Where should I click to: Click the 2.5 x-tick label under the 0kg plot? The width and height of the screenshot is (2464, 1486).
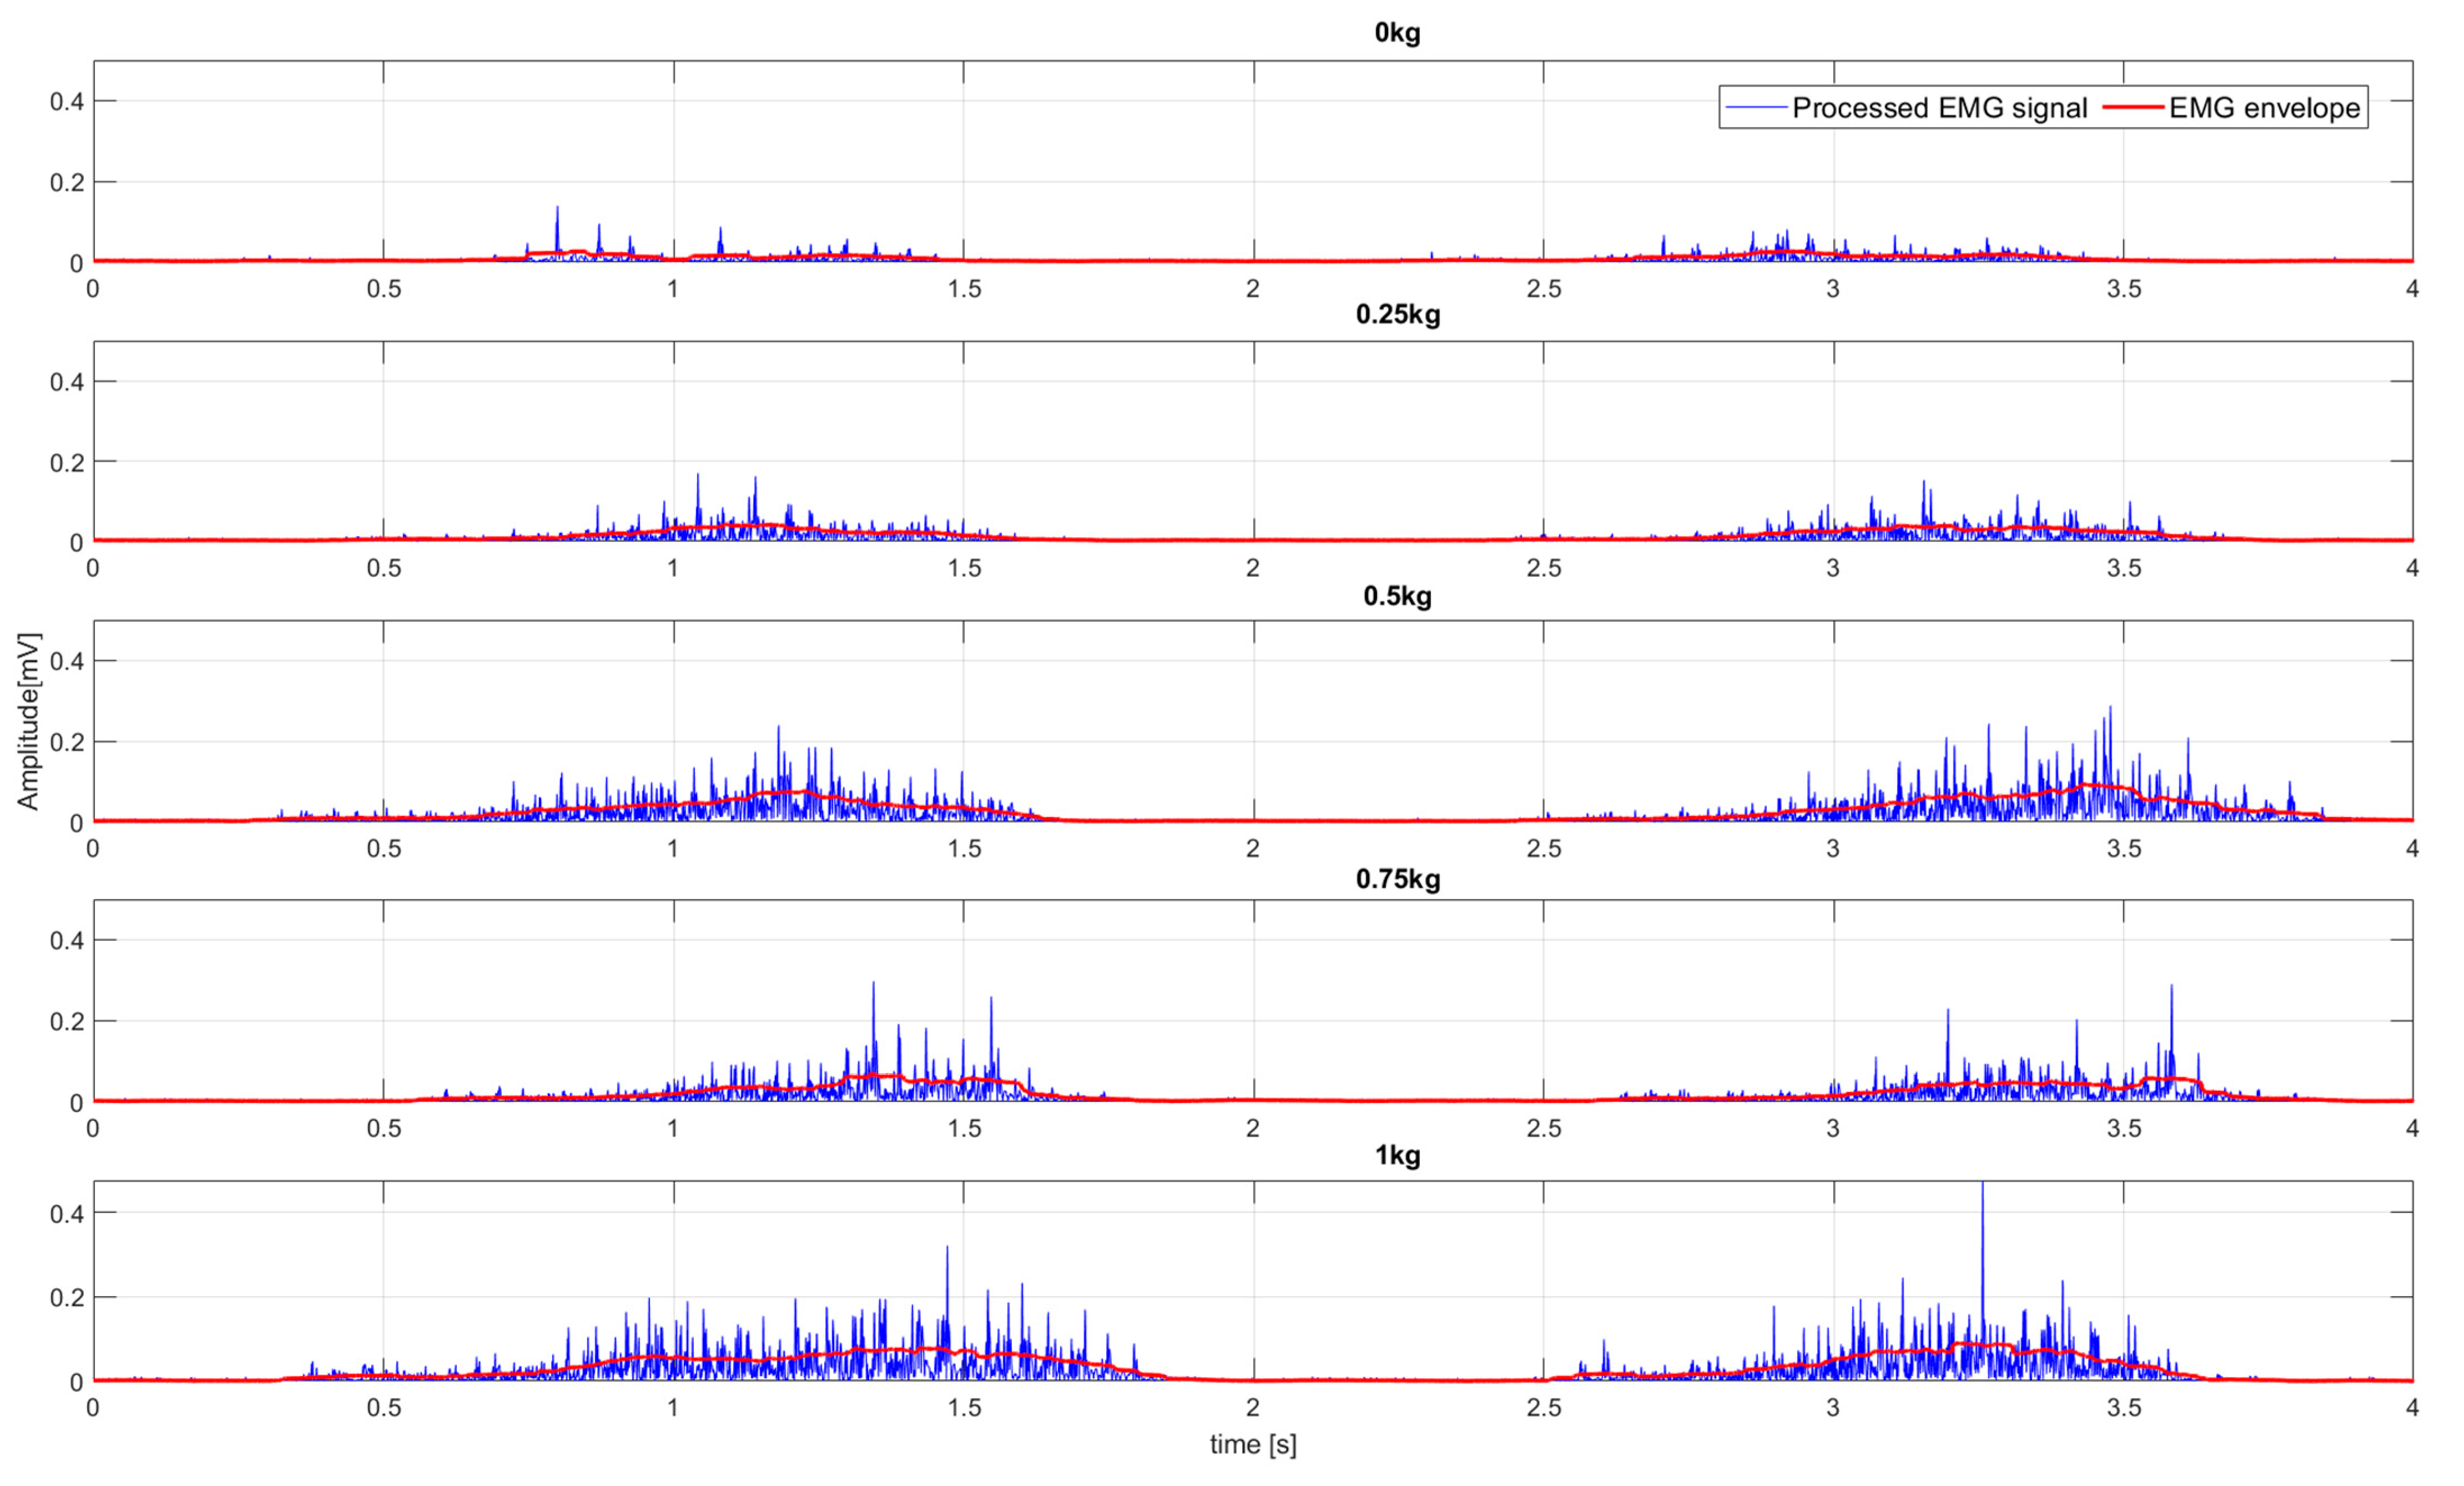1543,289
